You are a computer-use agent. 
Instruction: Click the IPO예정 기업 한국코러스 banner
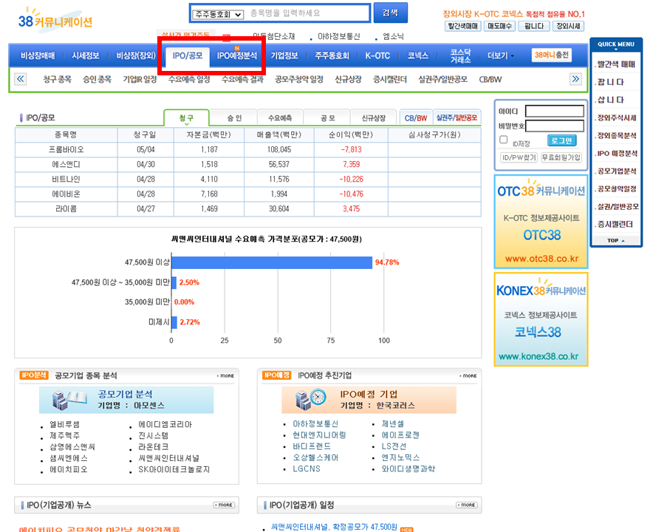pyautogui.click(x=369, y=400)
